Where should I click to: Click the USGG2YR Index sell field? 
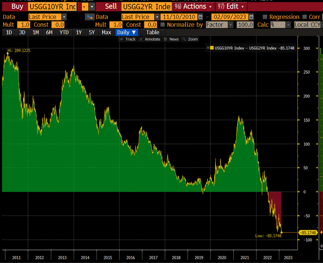point(146,7)
